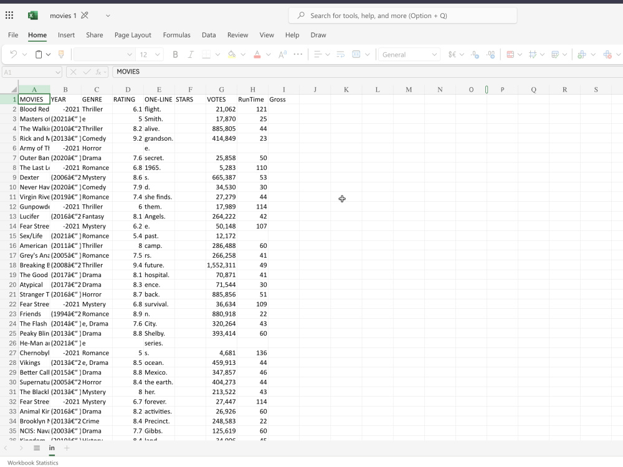Image resolution: width=623 pixels, height=467 pixels.
Task: Click the cell containing 1,552,311
Action: point(221,265)
